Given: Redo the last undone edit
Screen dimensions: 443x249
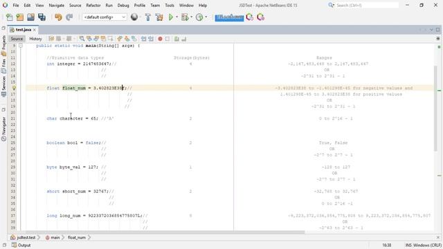Looking at the screenshot, I should (69, 17).
